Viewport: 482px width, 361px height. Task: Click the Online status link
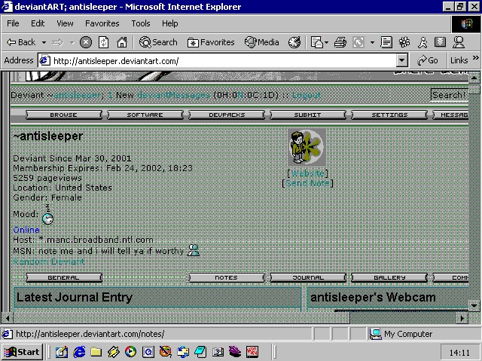pos(26,230)
